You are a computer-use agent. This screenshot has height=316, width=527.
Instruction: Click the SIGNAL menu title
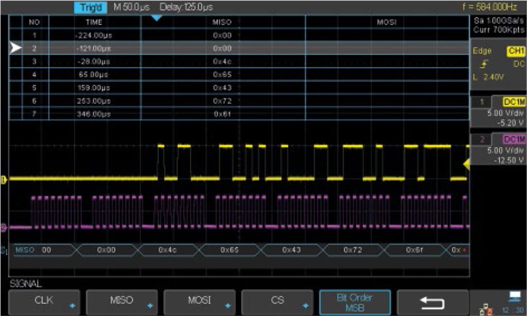click(x=26, y=284)
